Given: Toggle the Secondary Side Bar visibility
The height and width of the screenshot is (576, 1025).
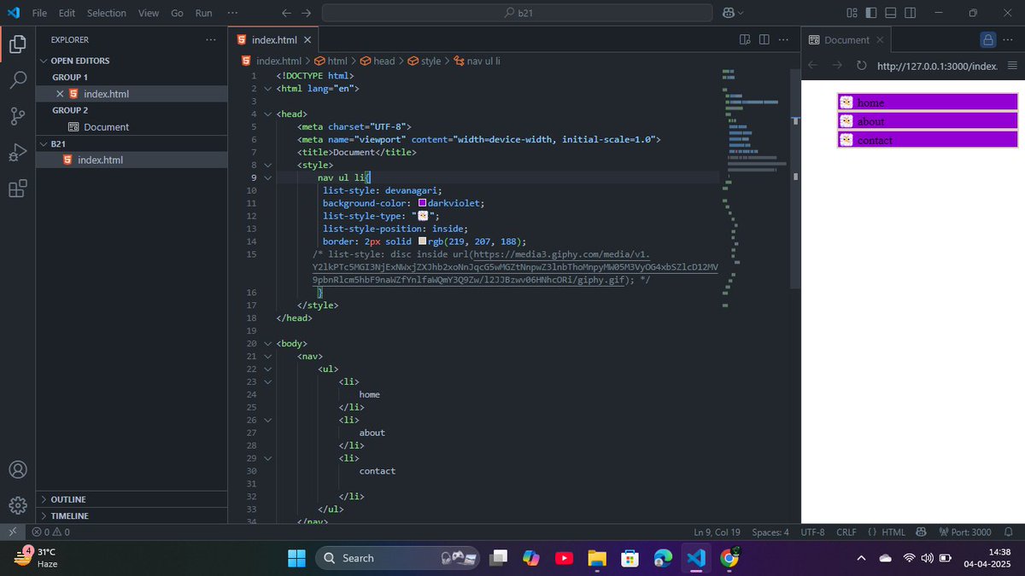Looking at the screenshot, I should (x=911, y=13).
